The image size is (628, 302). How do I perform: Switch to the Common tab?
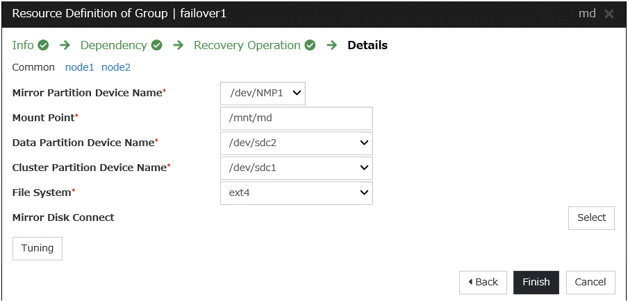[33, 67]
